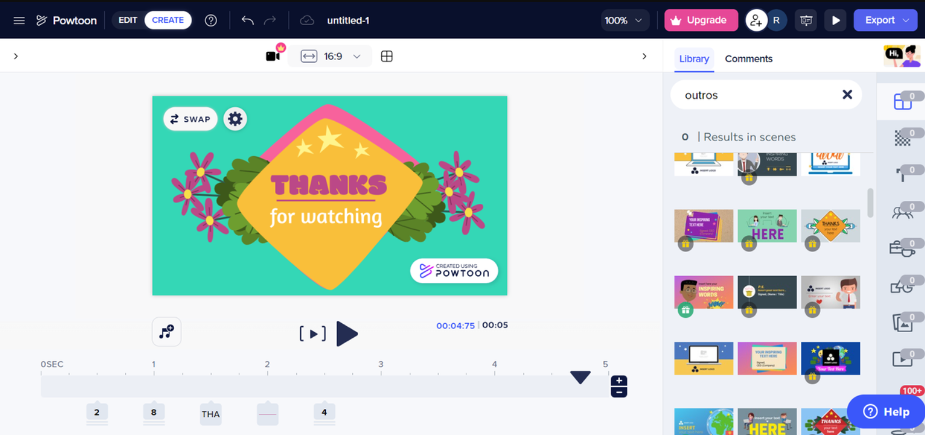
Task: Click the Hi assistant avatar
Action: (902, 56)
